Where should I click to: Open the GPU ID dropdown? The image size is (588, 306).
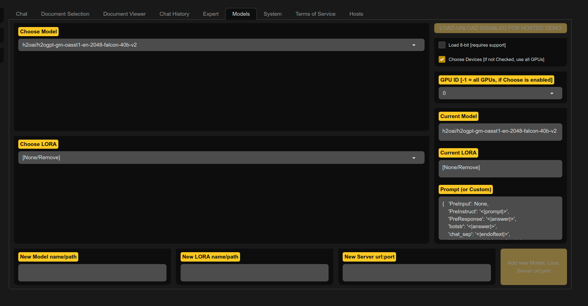tap(551, 93)
